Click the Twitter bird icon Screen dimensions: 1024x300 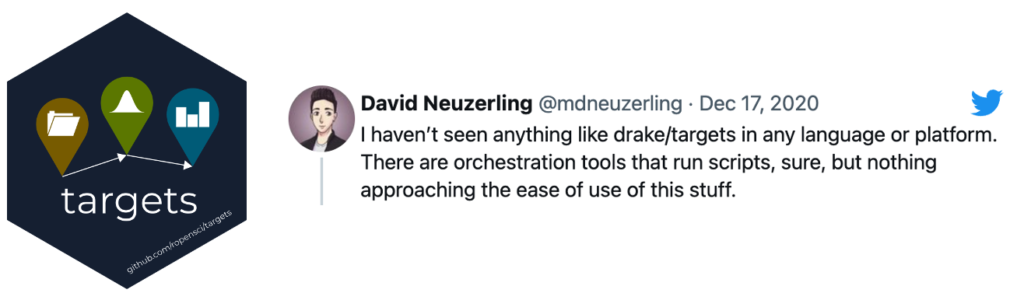987,103
